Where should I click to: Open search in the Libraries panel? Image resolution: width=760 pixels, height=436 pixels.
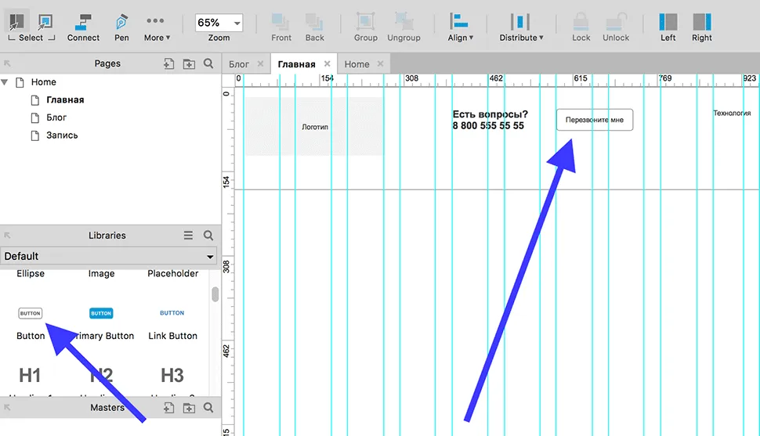pos(208,236)
